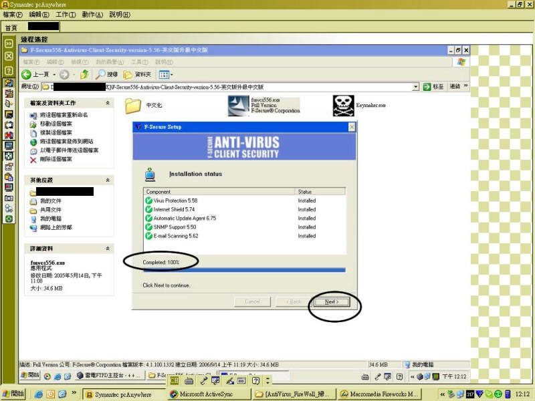Switch to Microsoft ActiveSync taskbar button
The height and width of the screenshot is (401, 535).
(x=209, y=394)
